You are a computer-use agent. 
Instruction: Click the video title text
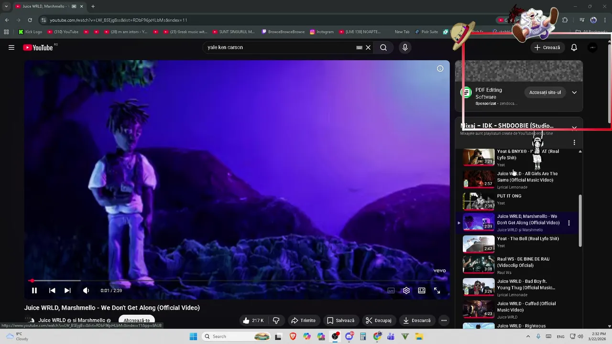tap(112, 308)
